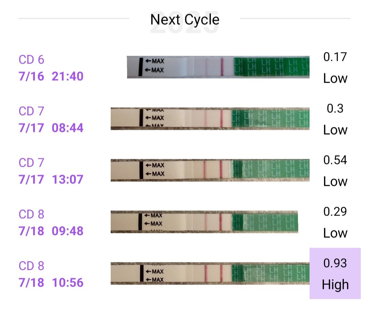Tap the 7/16 21:40 timestamp
Viewport: 369px width, 313px height.
51,76
